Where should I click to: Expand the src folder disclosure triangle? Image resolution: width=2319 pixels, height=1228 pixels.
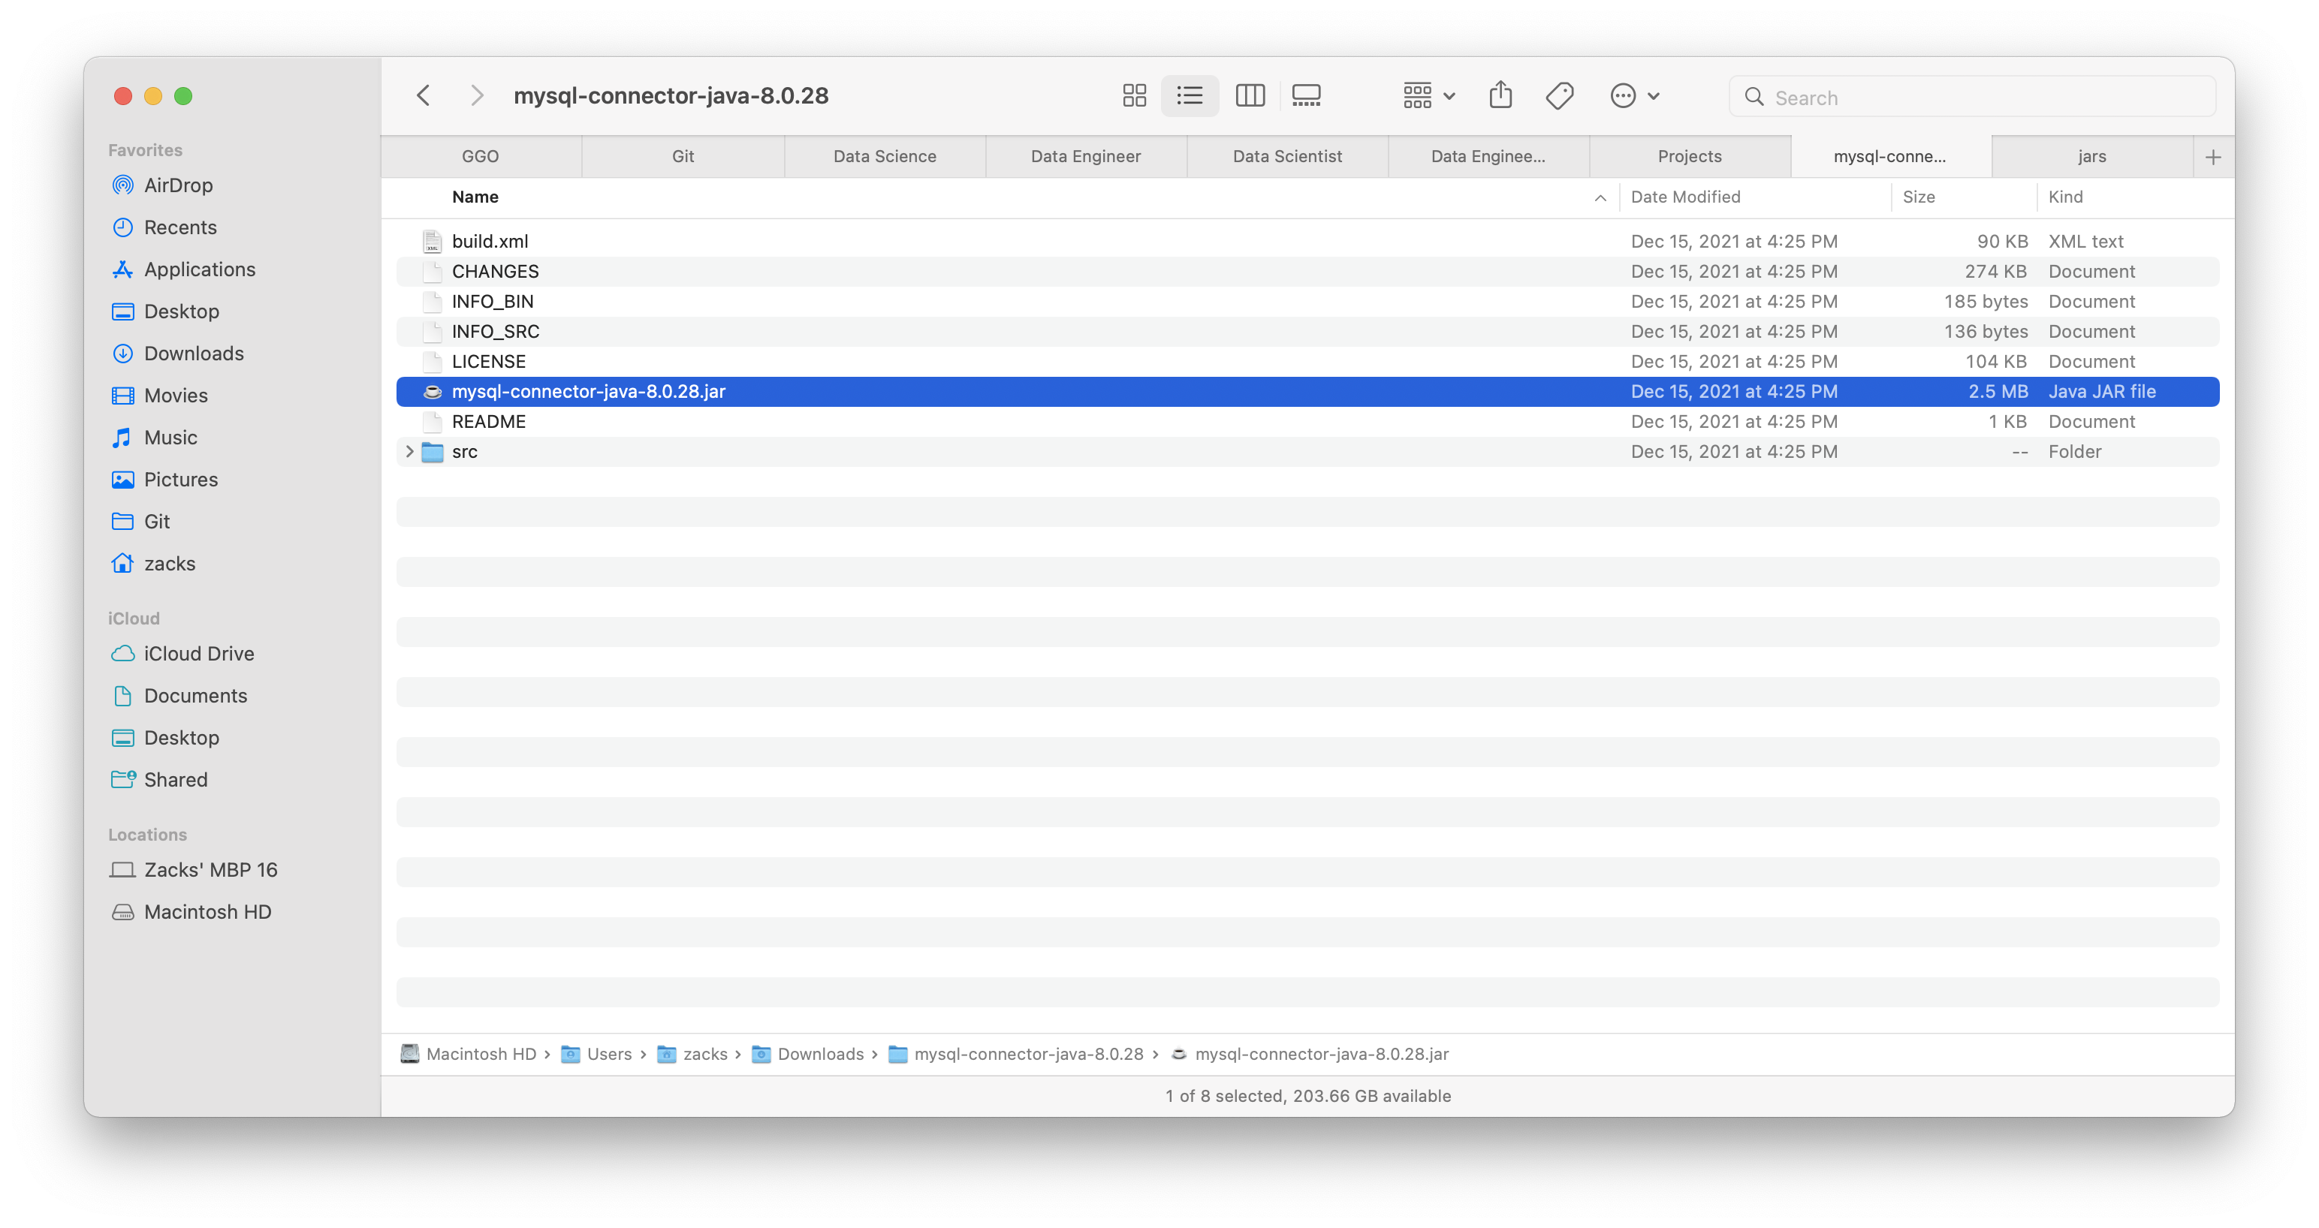409,452
